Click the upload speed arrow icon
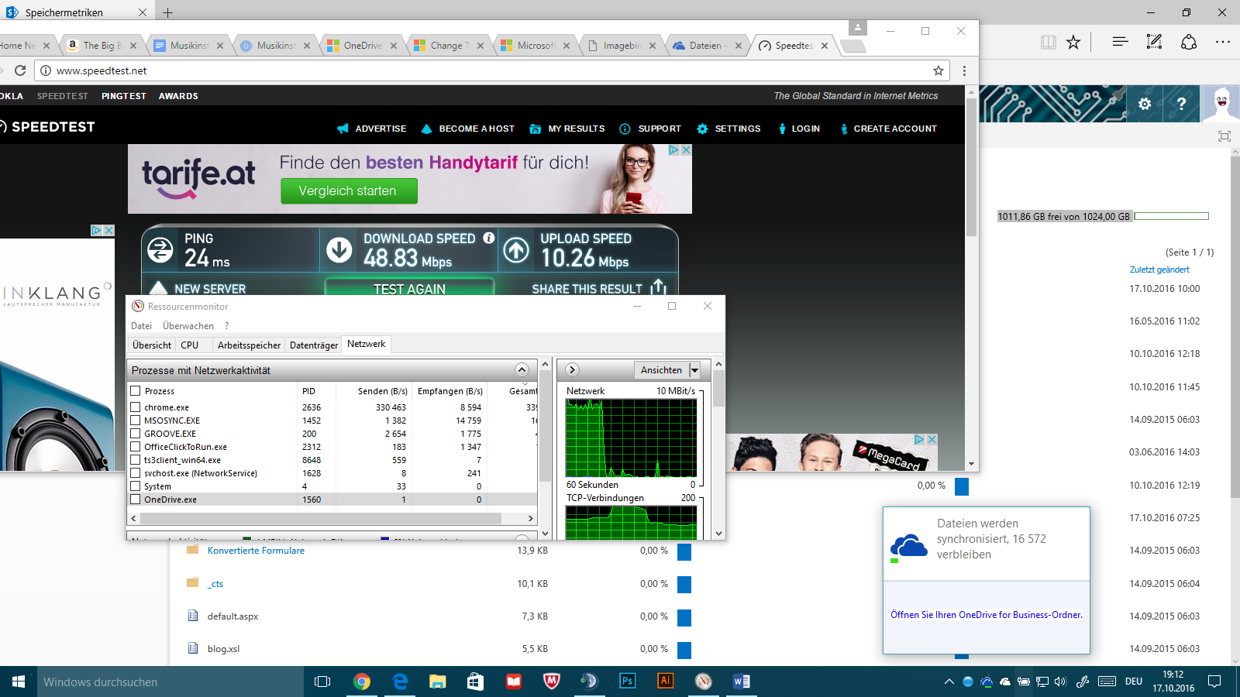Image resolution: width=1240 pixels, height=697 pixels. pos(516,249)
